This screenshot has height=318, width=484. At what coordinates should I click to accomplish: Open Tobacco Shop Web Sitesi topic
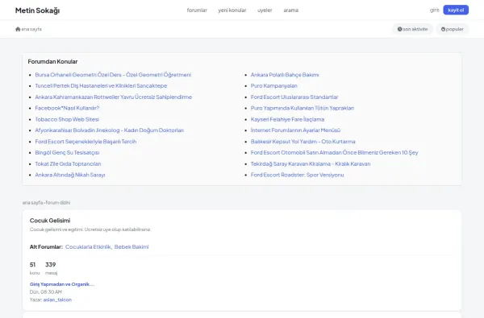tap(67, 119)
